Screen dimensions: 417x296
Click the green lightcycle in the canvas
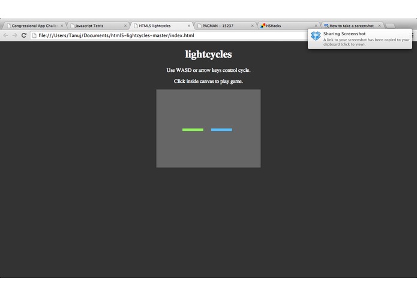[x=193, y=130]
